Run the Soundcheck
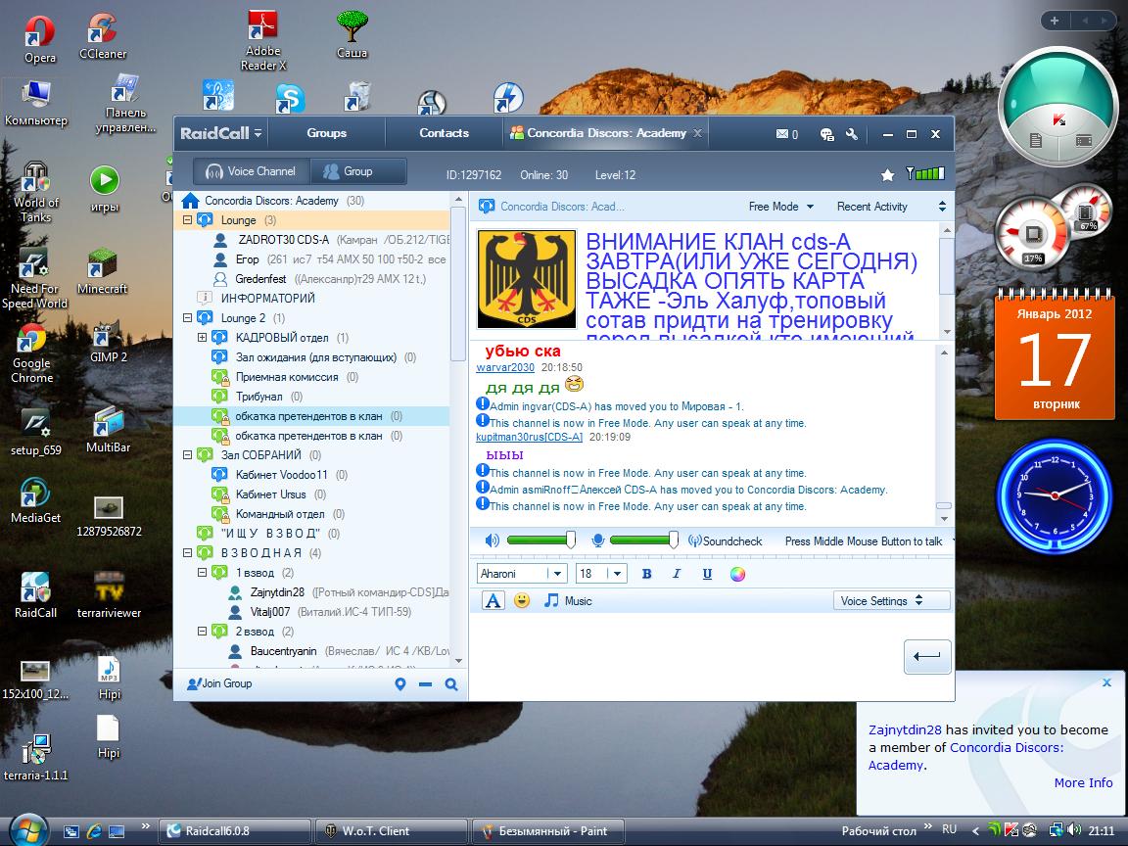The height and width of the screenshot is (846, 1128). point(726,540)
